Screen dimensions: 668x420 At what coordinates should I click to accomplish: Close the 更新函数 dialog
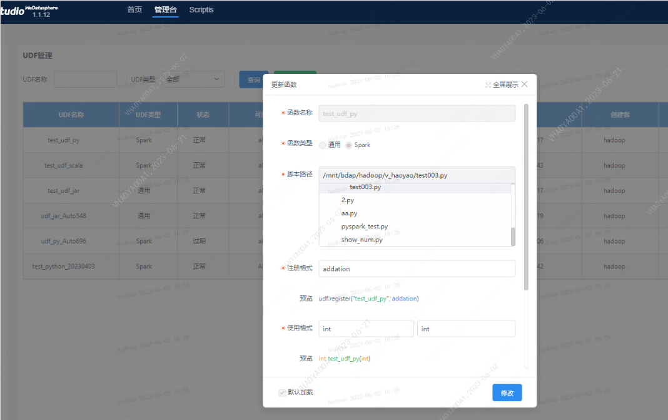[x=524, y=84]
